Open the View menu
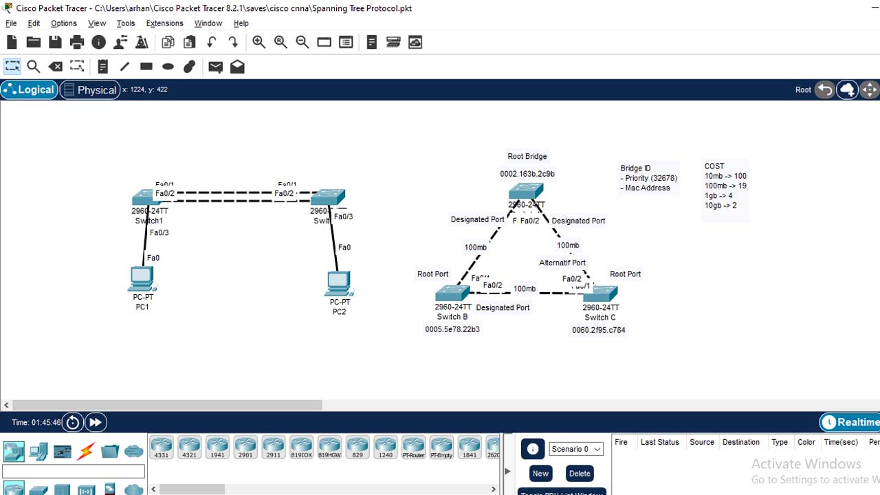Screen dimensions: 880x495 [97, 23]
